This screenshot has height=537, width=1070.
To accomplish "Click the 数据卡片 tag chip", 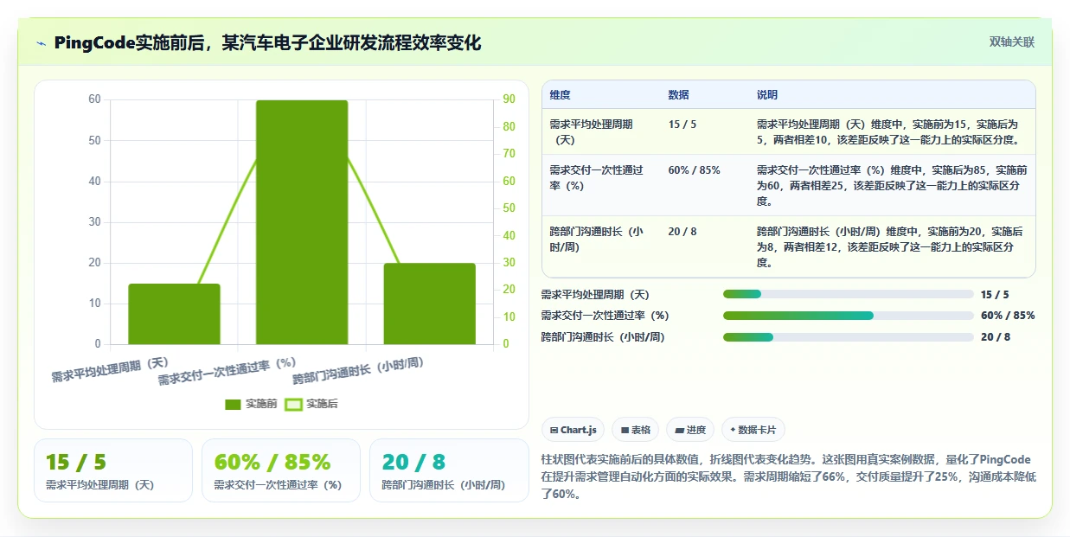I will (753, 430).
